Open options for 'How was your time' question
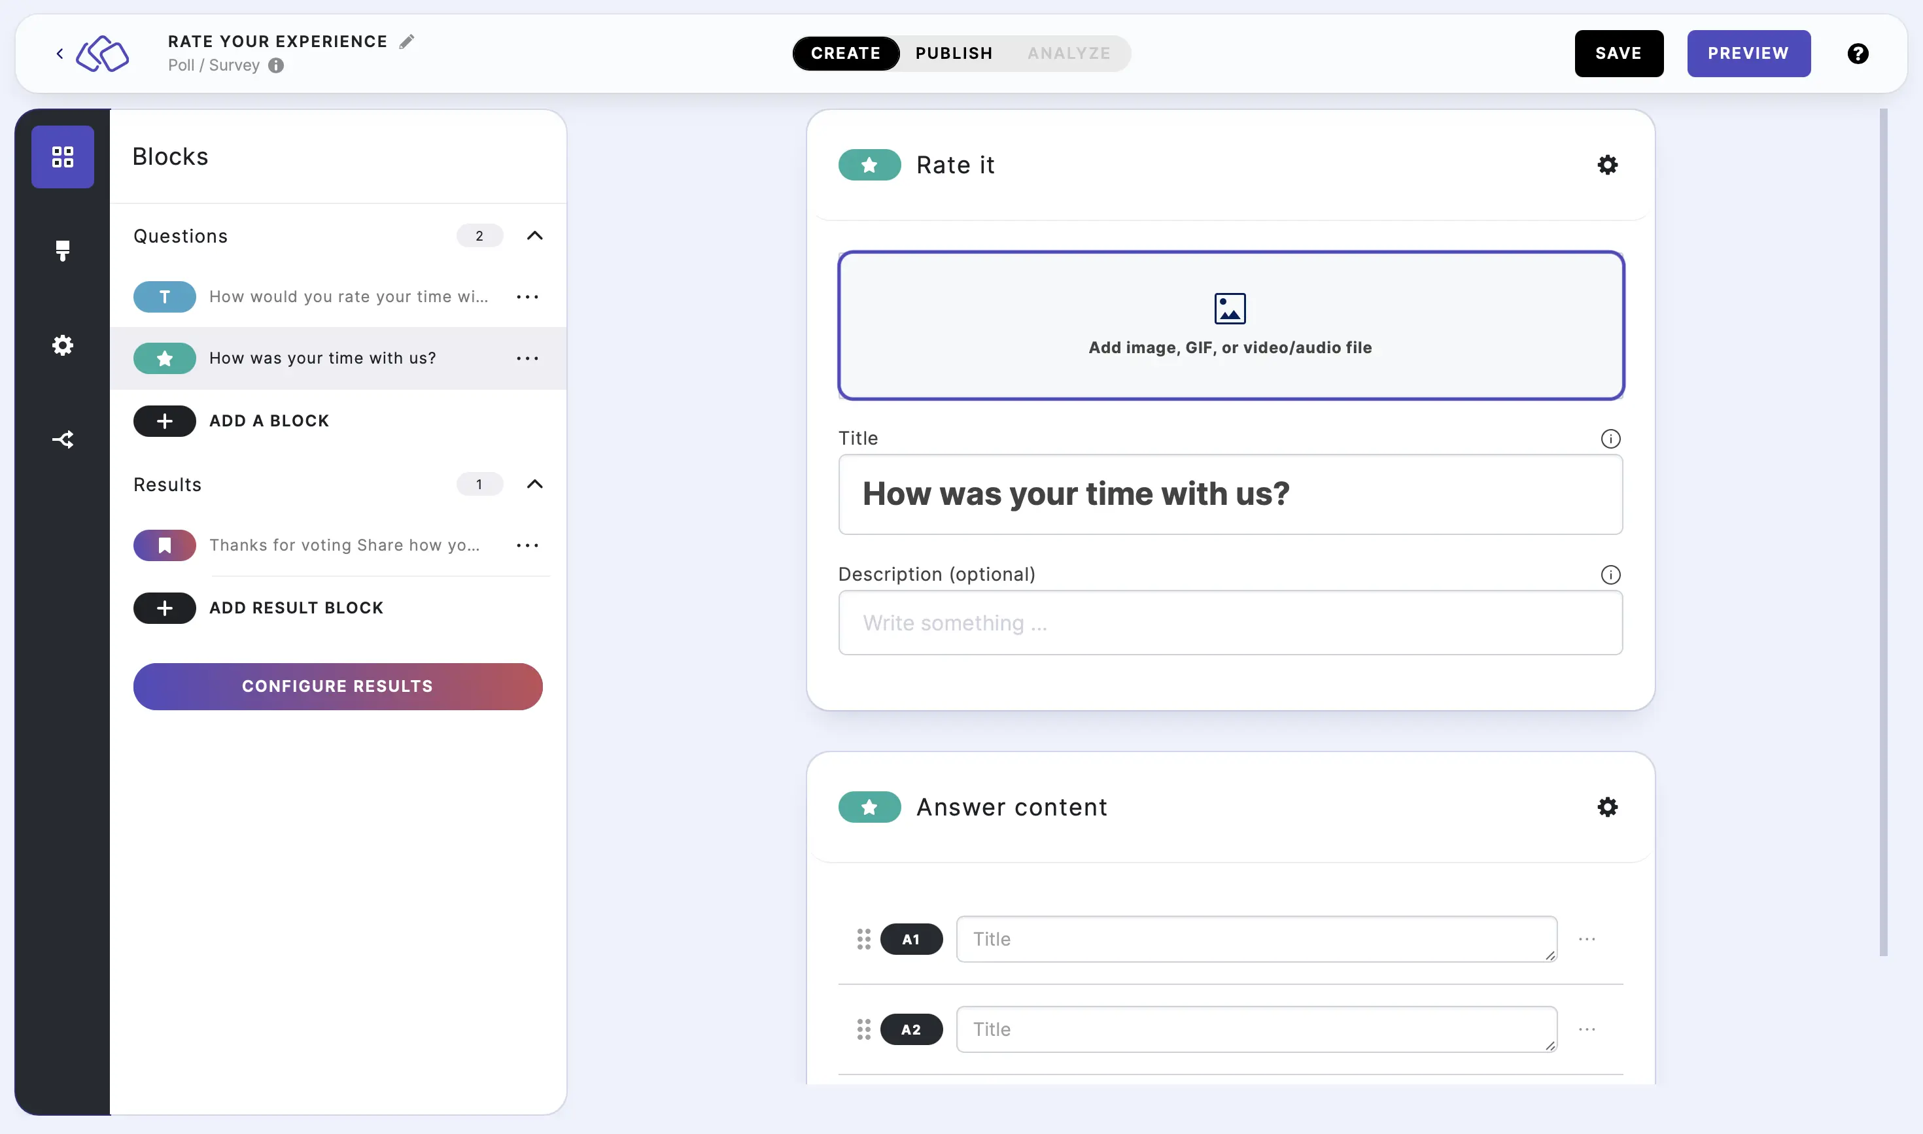This screenshot has height=1134, width=1923. (527, 358)
